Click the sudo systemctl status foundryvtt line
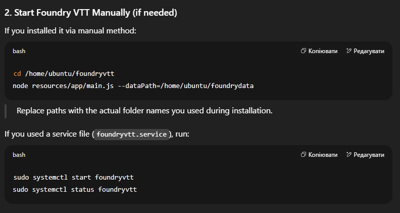The height and width of the screenshot is (213, 400). 75,190
